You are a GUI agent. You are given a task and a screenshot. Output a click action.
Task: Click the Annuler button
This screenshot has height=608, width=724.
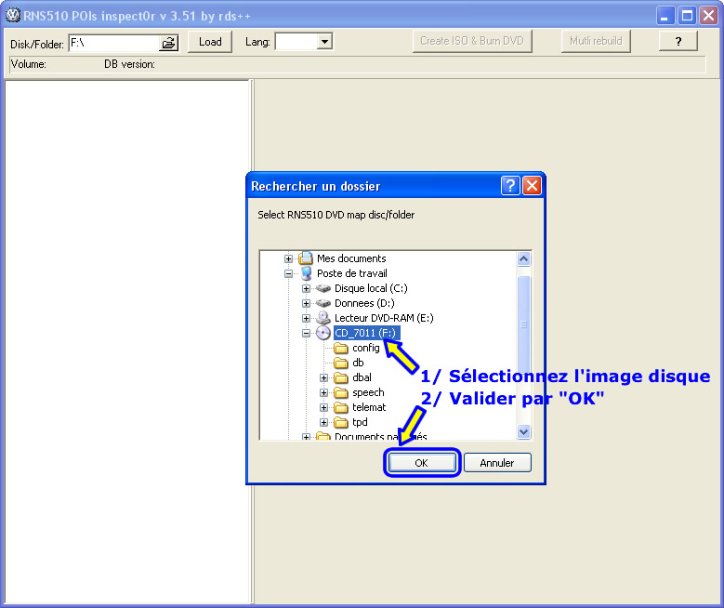click(x=497, y=463)
